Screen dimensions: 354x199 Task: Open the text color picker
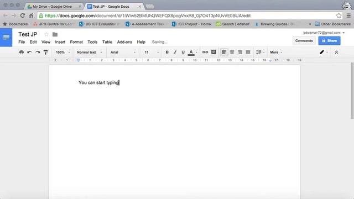(x=192, y=53)
